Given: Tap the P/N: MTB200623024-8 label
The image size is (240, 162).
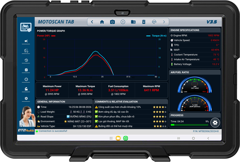Looking at the screenshot, I should [206, 131].
